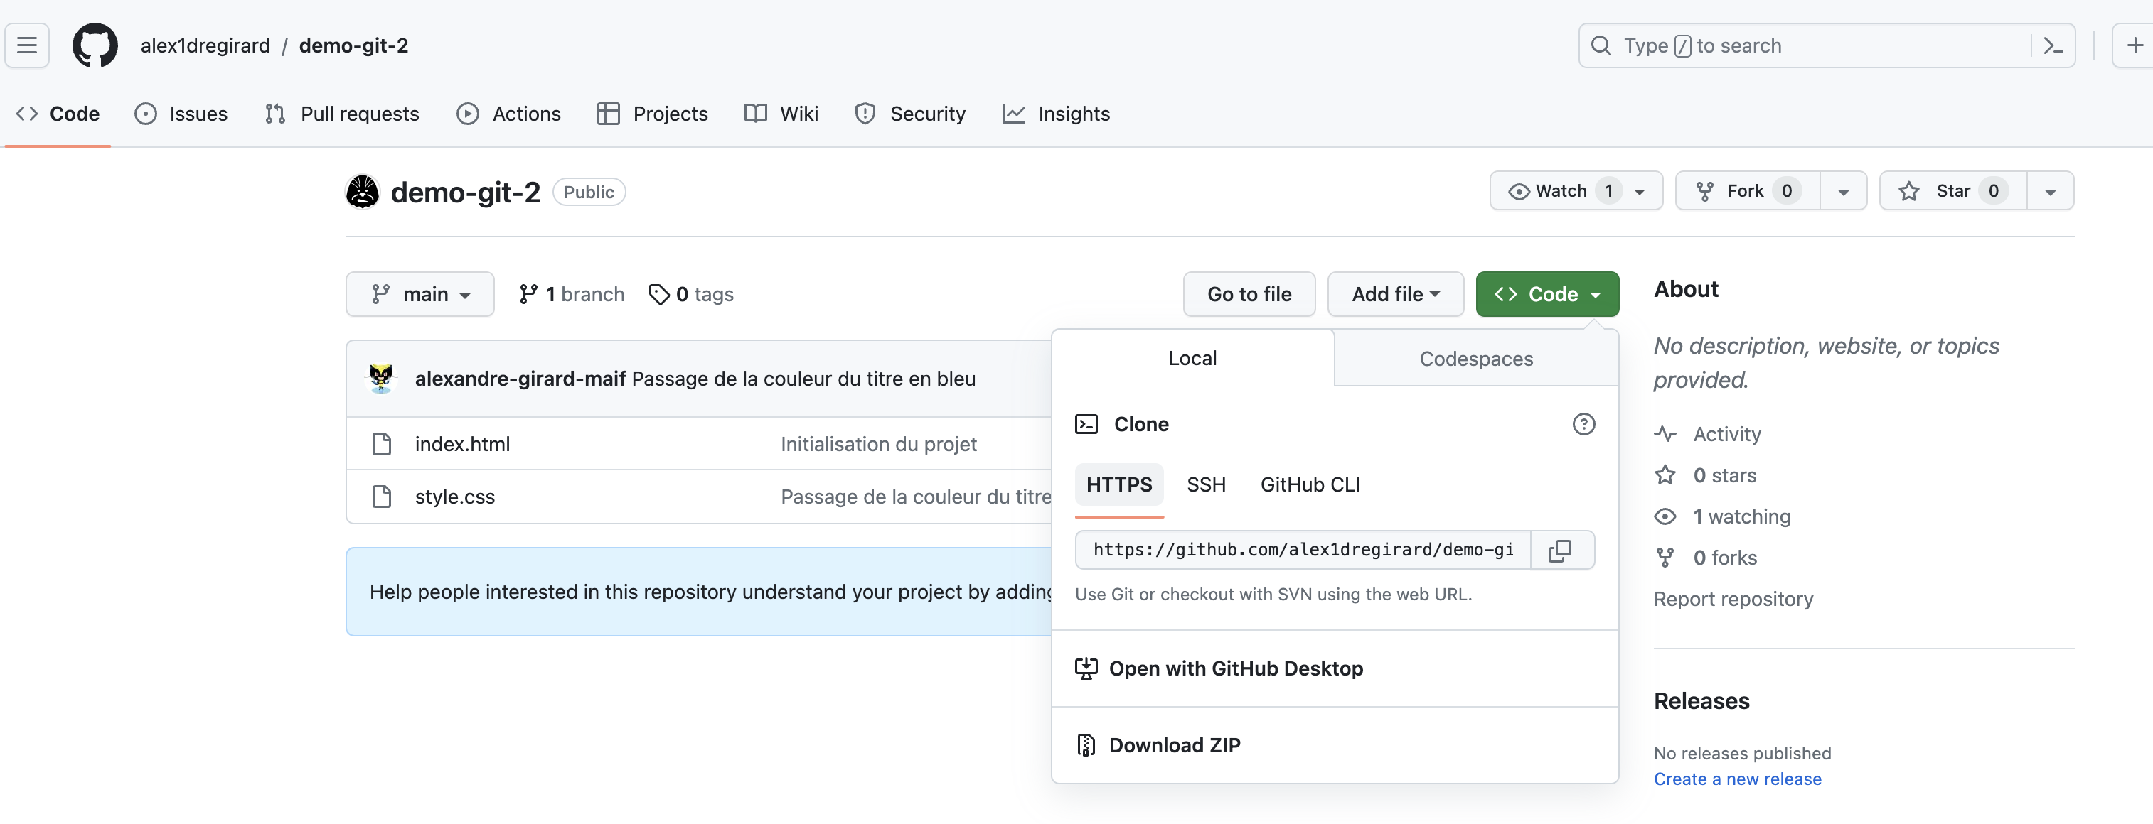2153x824 pixels.
Task: Click the index.html file icon
Action: tap(382, 443)
